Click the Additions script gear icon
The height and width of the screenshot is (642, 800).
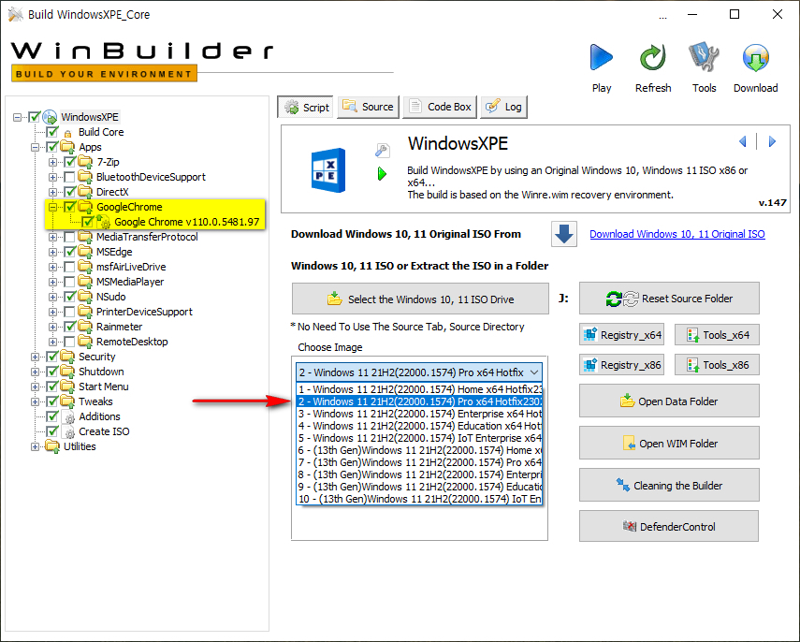pyautogui.click(x=69, y=417)
